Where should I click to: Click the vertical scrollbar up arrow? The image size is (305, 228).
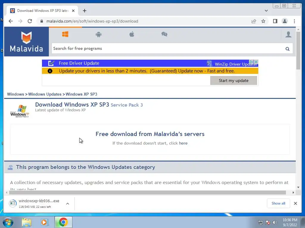298,29
